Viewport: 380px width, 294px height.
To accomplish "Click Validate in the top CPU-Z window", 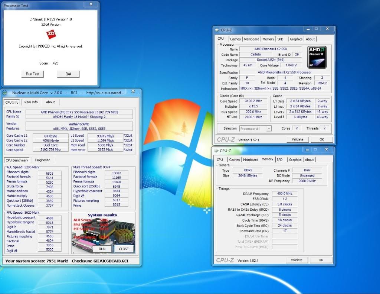I will (297, 139).
